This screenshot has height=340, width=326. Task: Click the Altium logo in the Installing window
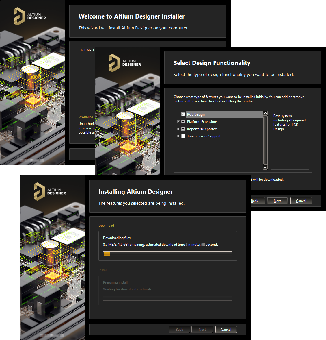tap(50, 191)
